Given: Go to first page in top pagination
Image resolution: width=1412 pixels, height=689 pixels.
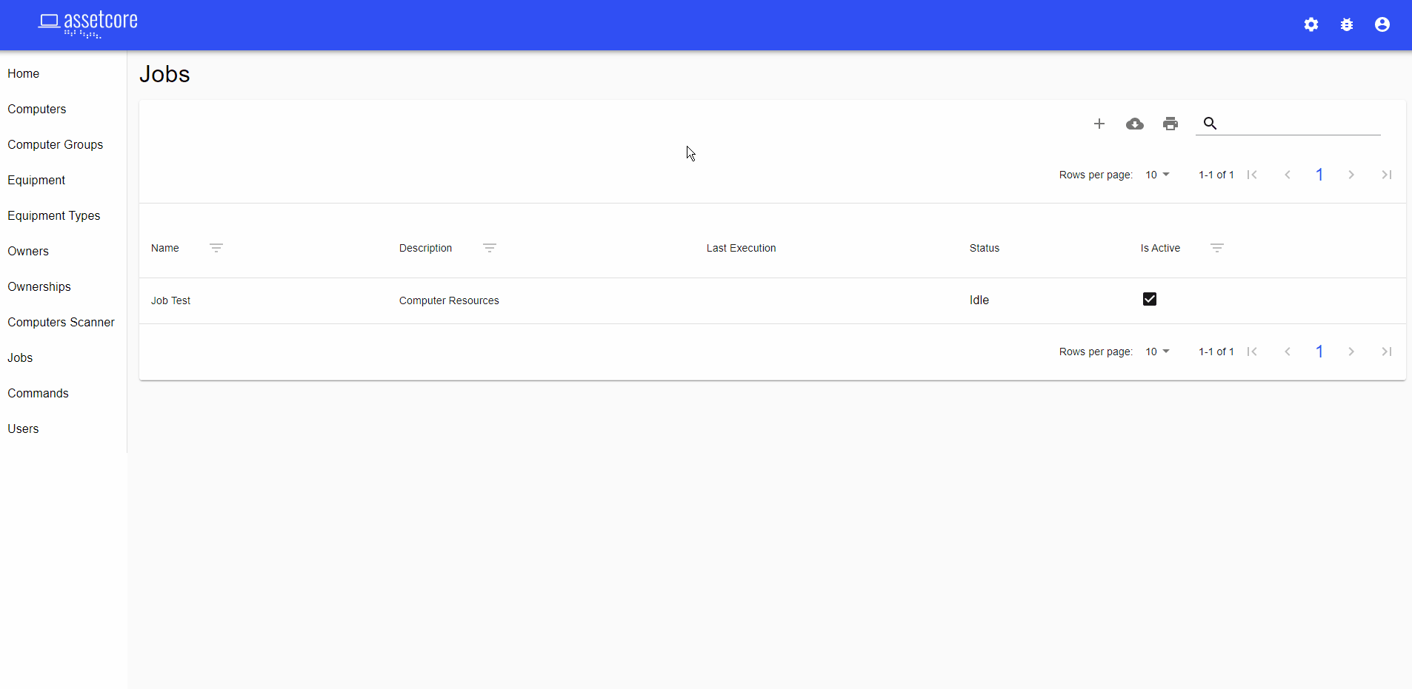Looking at the screenshot, I should coord(1252,175).
